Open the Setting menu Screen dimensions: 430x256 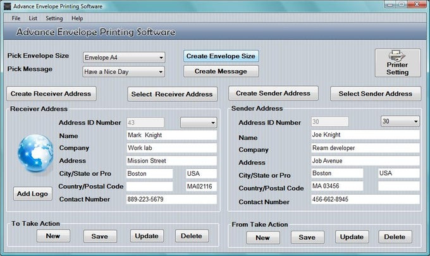pos(54,18)
